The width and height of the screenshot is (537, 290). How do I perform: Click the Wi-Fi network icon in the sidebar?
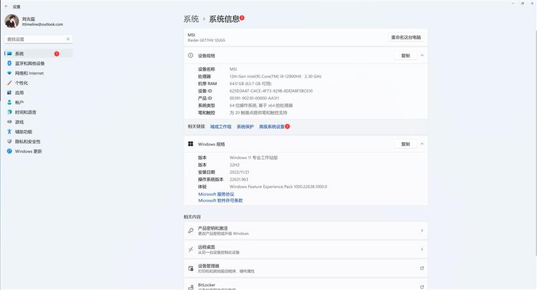click(9, 73)
